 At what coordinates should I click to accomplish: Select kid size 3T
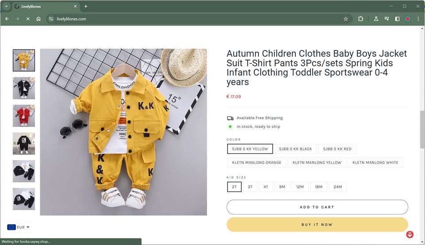[250, 187]
